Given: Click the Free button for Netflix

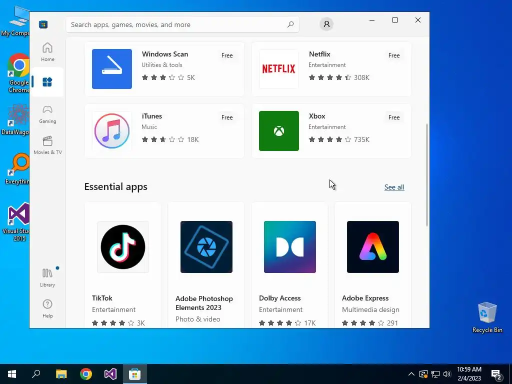Looking at the screenshot, I should coord(394,55).
